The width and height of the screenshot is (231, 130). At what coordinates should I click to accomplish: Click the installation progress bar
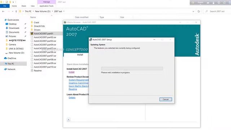132,68
